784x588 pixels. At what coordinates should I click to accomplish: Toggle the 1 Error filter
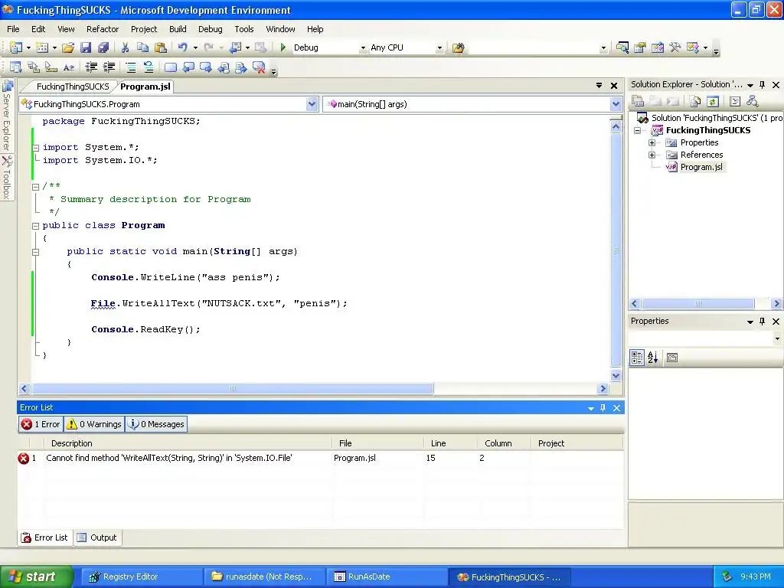click(x=41, y=424)
